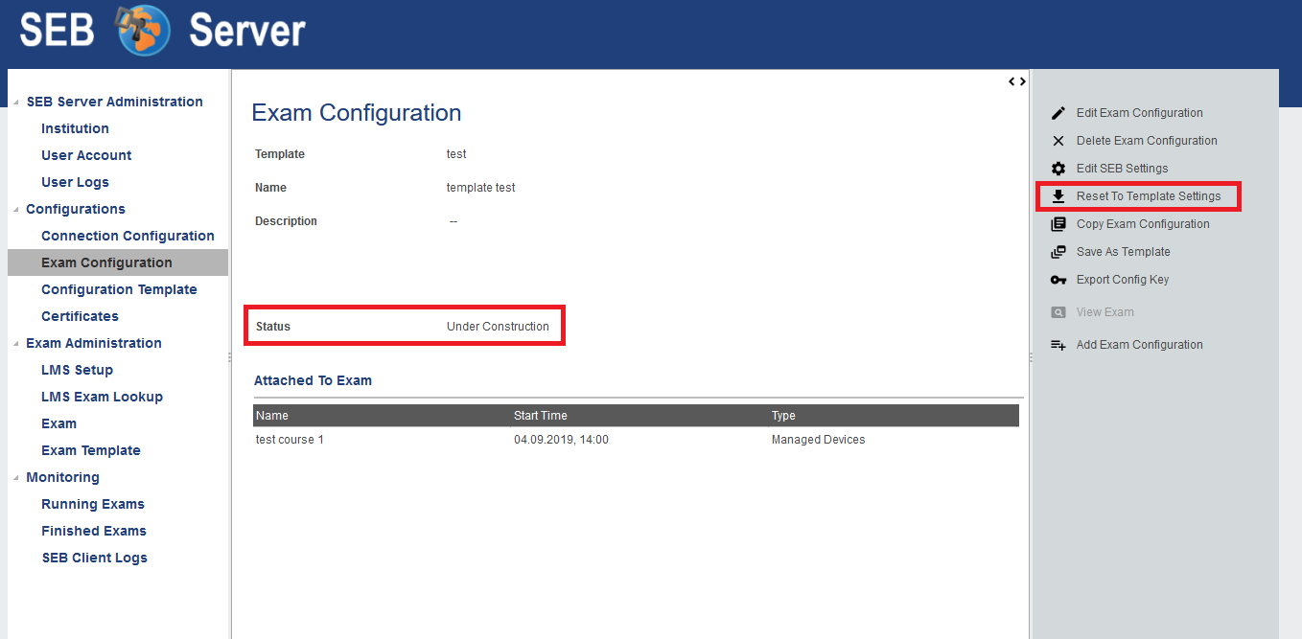Screen dimensions: 1302x639
Task: Collapse the SEB Server Administration tree section
Action: click(15, 103)
